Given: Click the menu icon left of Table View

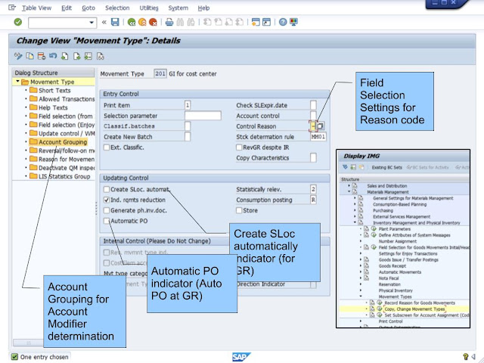Looking at the screenshot, I should [12, 8].
